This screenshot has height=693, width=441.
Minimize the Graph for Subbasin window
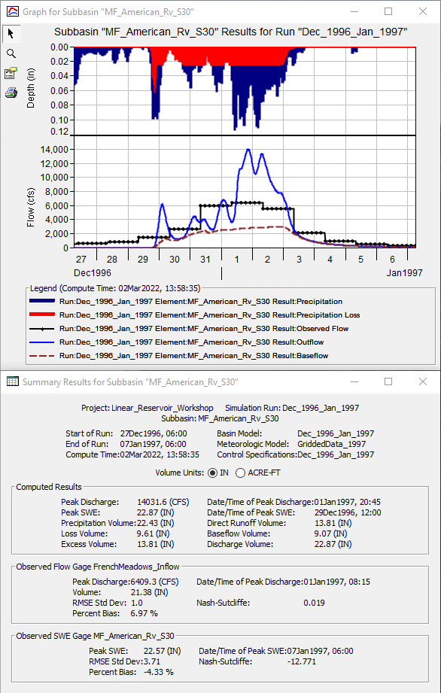point(354,11)
